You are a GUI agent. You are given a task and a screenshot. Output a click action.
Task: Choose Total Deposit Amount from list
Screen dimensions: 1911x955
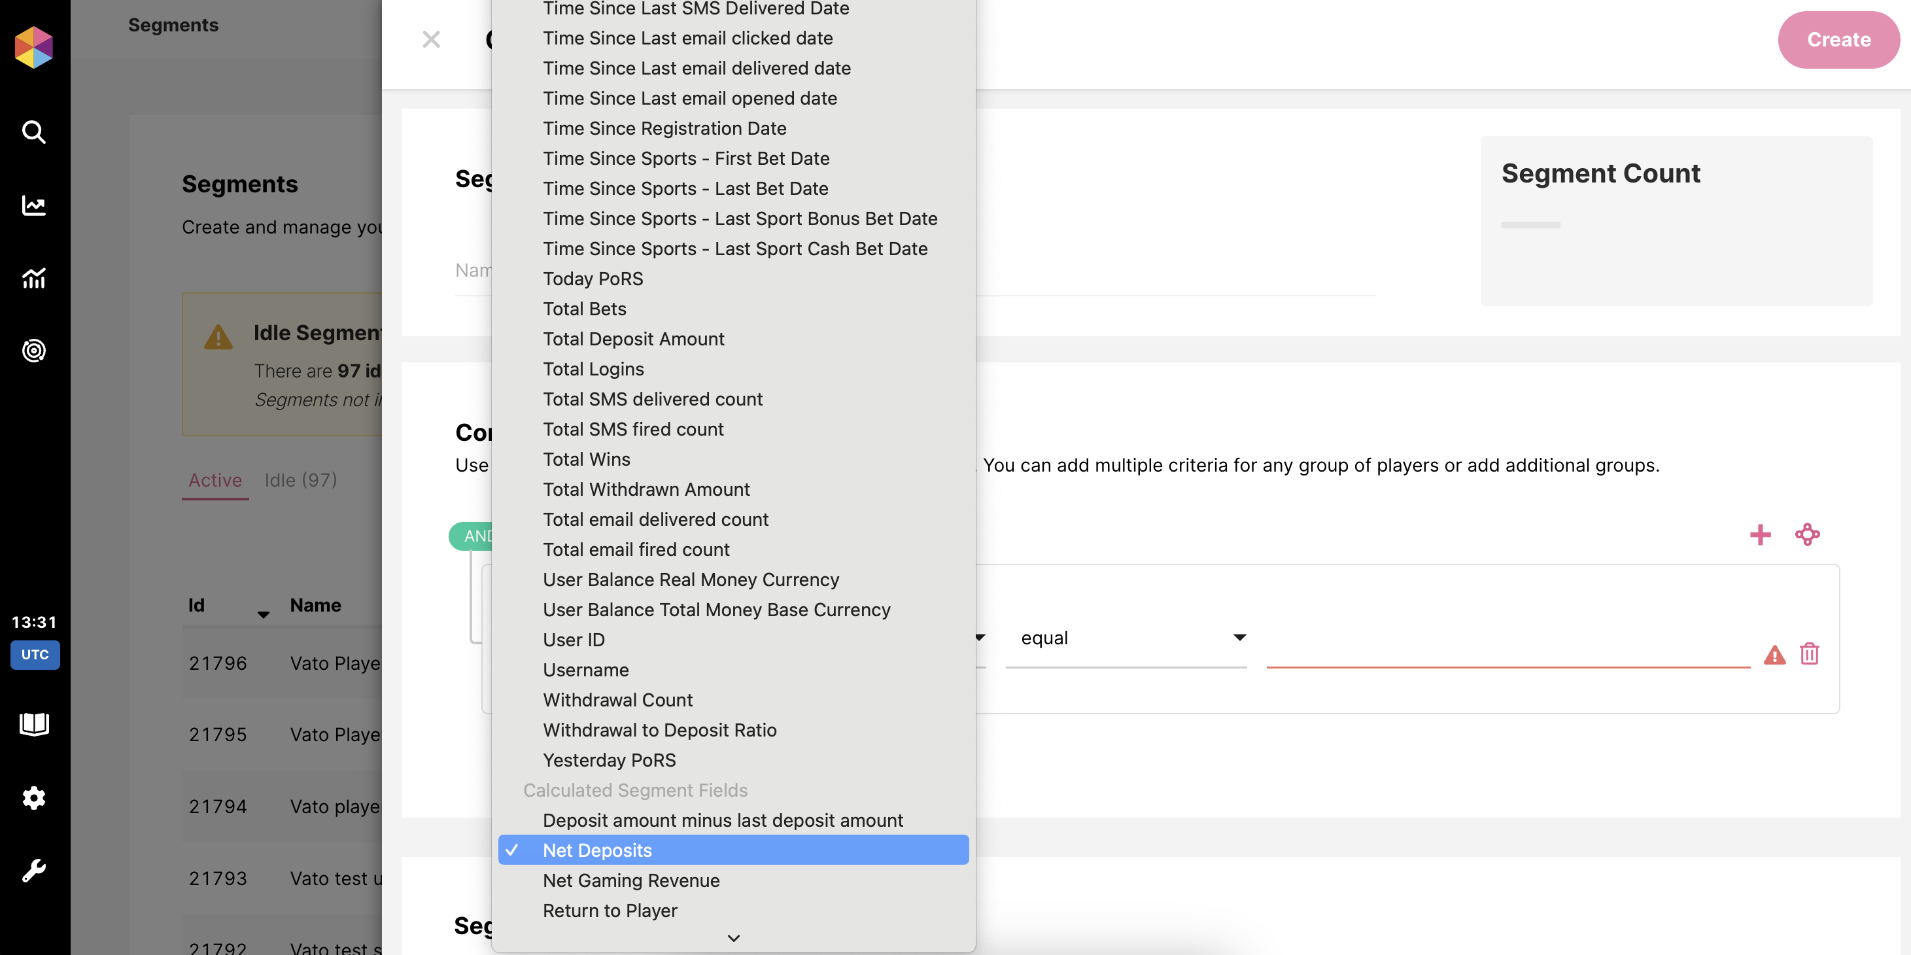[x=633, y=339]
